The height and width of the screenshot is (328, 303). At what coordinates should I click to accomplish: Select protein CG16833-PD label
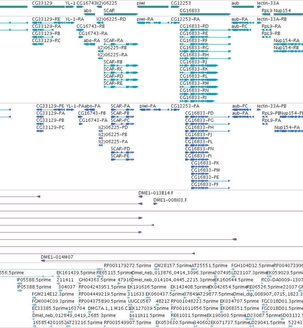[x=199, y=113]
